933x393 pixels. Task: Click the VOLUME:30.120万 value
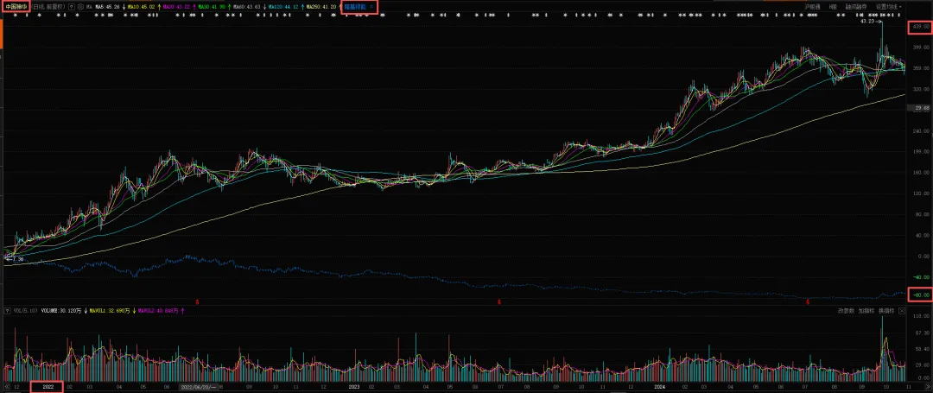click(x=60, y=310)
